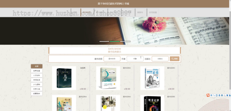The image size is (231, 111).
Task: Filter by 世界名著 category
Action: 36,71
